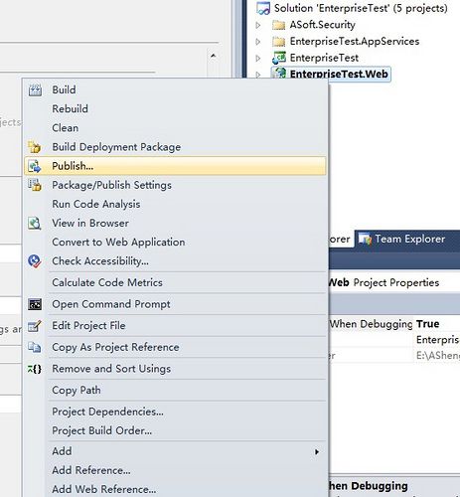Screen dimensions: 460x497
Task: Select Solution 'EnterpriseTest' root node
Action: tap(361, 8)
